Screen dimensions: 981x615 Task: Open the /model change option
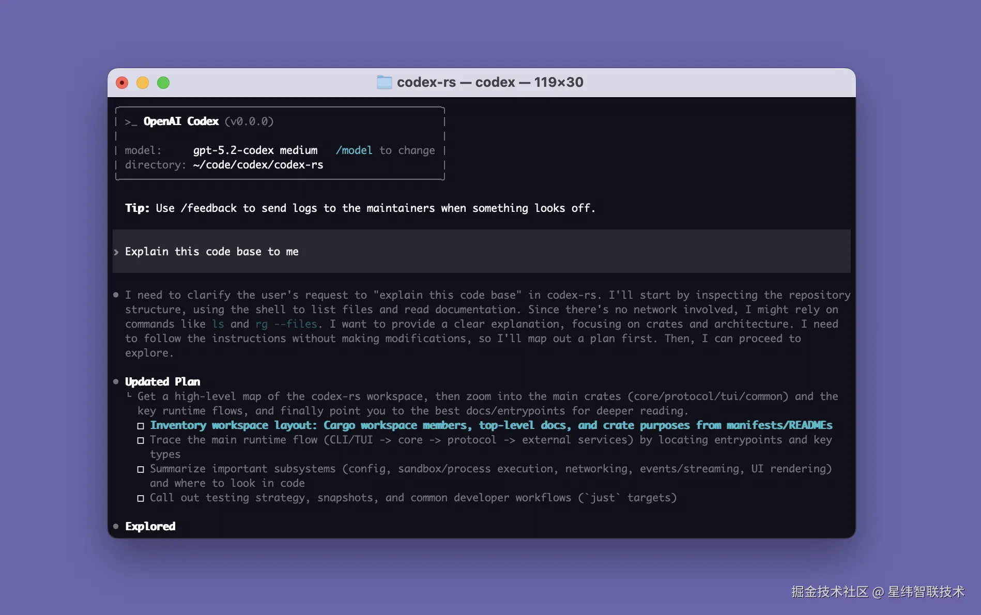tap(355, 150)
